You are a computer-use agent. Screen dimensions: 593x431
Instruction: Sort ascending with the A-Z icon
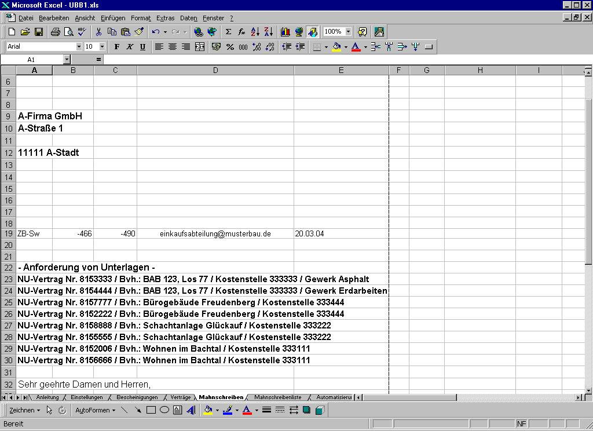point(255,32)
